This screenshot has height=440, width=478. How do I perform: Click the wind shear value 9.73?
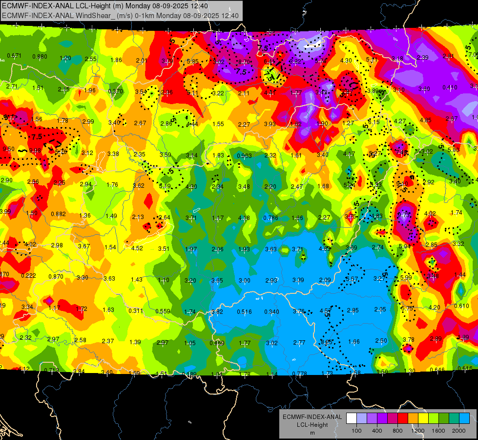point(404,215)
